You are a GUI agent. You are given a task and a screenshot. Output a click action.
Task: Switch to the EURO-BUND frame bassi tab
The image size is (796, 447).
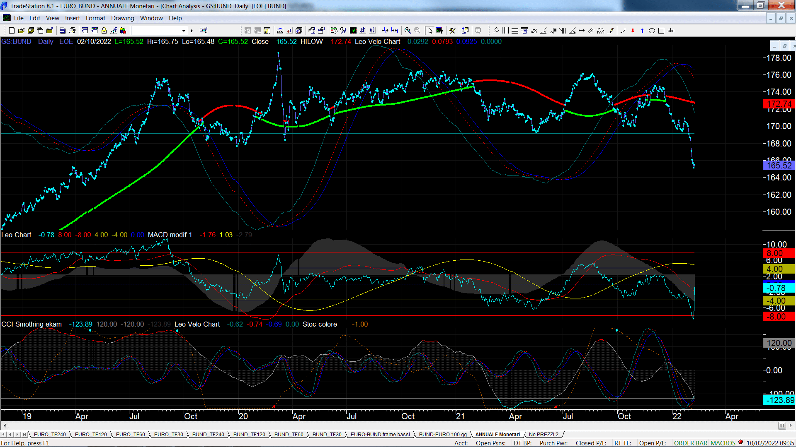point(380,435)
